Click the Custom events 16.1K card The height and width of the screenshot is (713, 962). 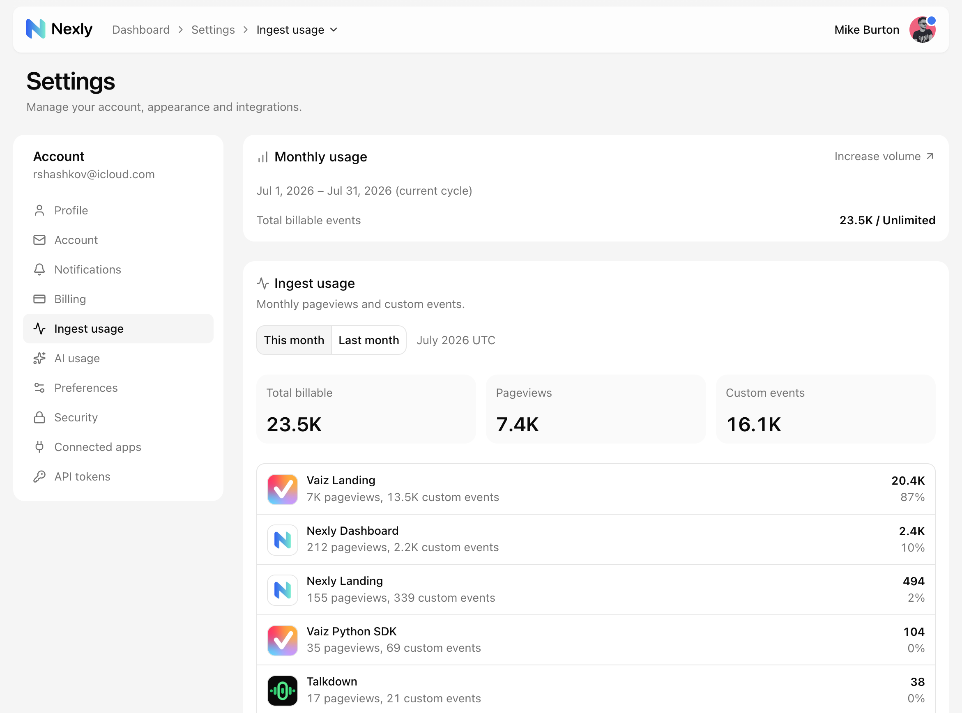(826, 409)
